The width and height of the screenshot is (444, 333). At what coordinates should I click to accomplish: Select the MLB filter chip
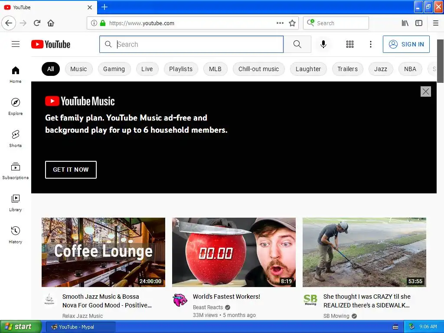pyautogui.click(x=215, y=69)
